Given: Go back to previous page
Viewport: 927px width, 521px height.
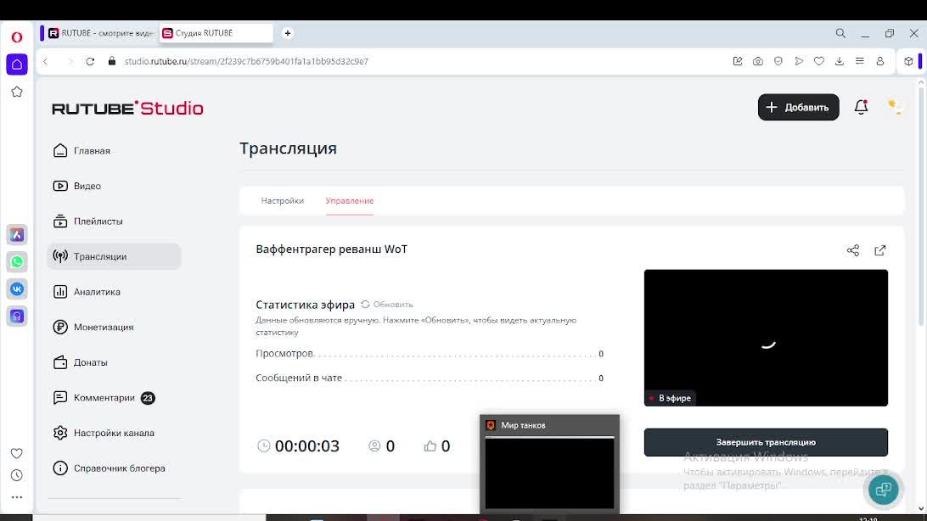Looking at the screenshot, I should [46, 61].
